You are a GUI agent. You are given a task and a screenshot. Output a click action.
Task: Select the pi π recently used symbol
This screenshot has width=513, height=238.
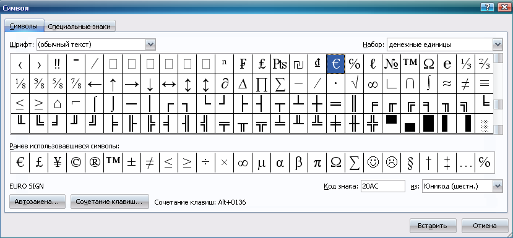(x=317, y=163)
